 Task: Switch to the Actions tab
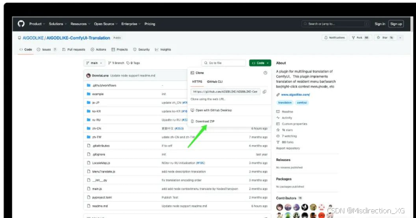click(x=98, y=50)
